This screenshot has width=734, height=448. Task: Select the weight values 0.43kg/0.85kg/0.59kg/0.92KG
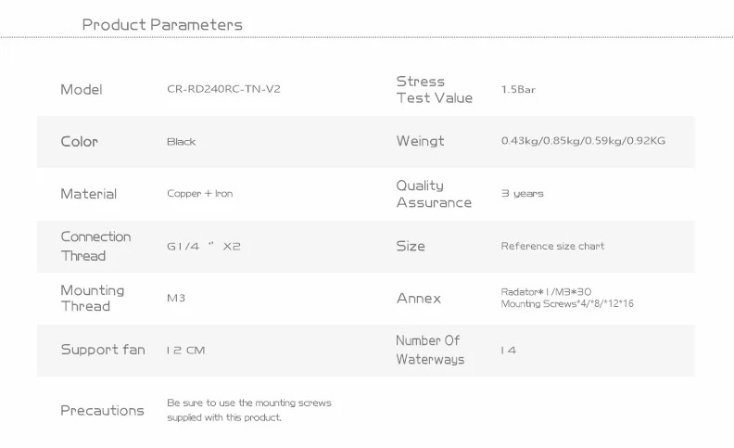tap(583, 141)
